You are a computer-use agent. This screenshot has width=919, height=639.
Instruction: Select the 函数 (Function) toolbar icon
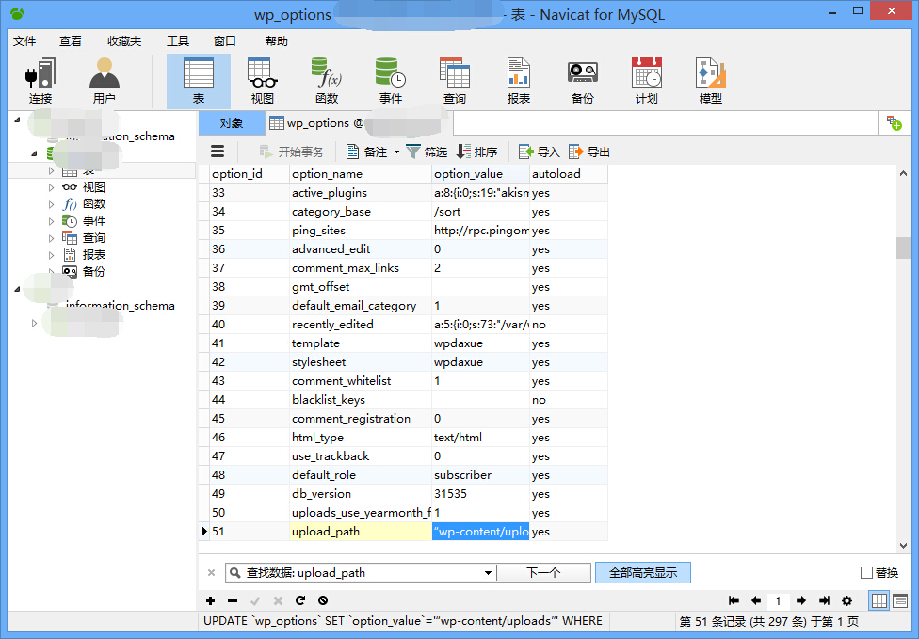pos(327,80)
